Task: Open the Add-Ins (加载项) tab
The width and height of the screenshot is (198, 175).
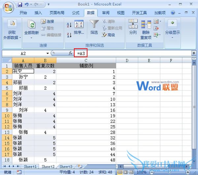Action: 160,13
